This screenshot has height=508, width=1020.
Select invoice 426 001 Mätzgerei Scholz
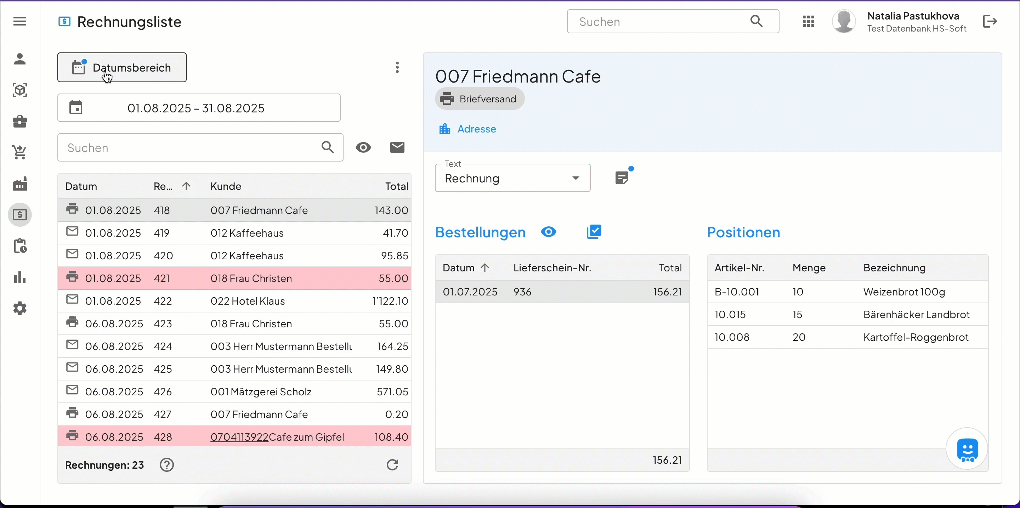pos(234,391)
